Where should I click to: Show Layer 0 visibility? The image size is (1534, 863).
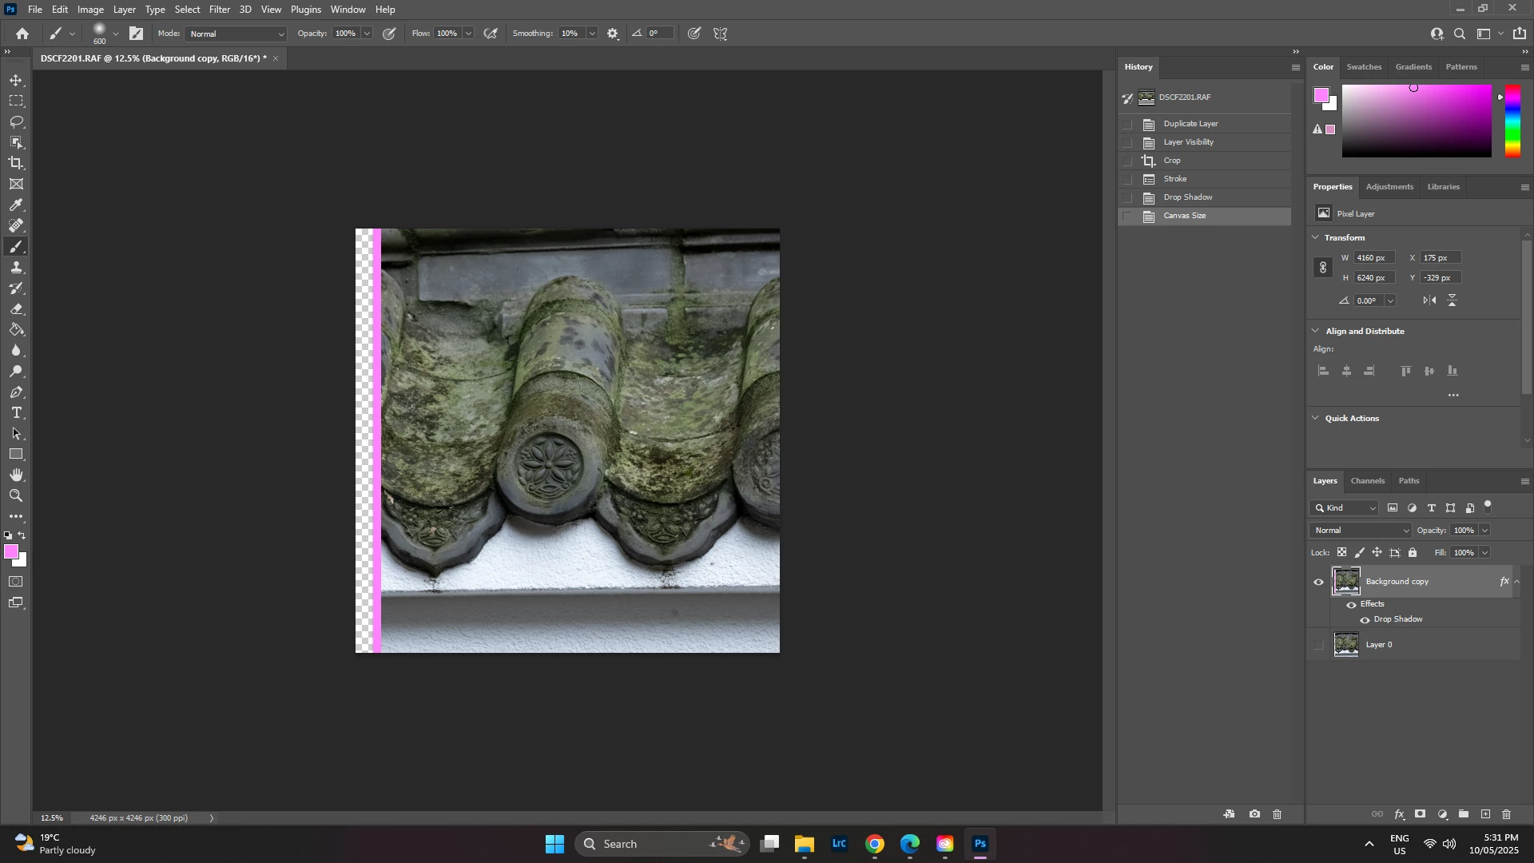tap(1319, 645)
